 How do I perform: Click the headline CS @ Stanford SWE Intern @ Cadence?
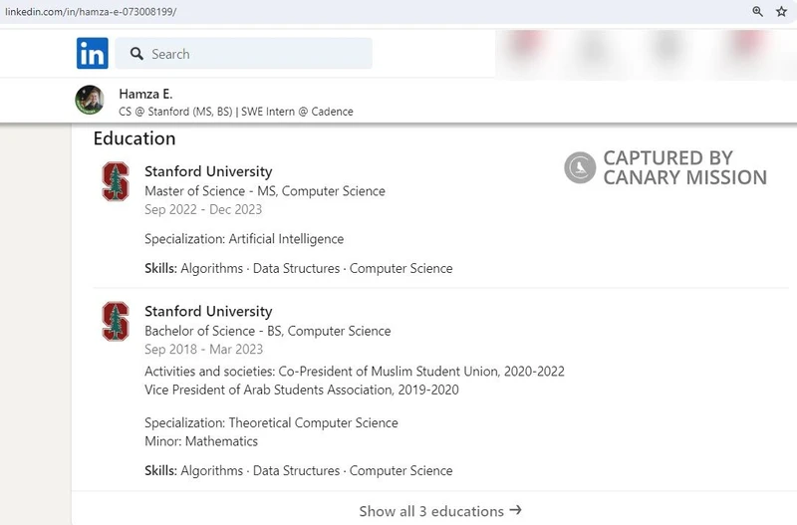tap(236, 112)
